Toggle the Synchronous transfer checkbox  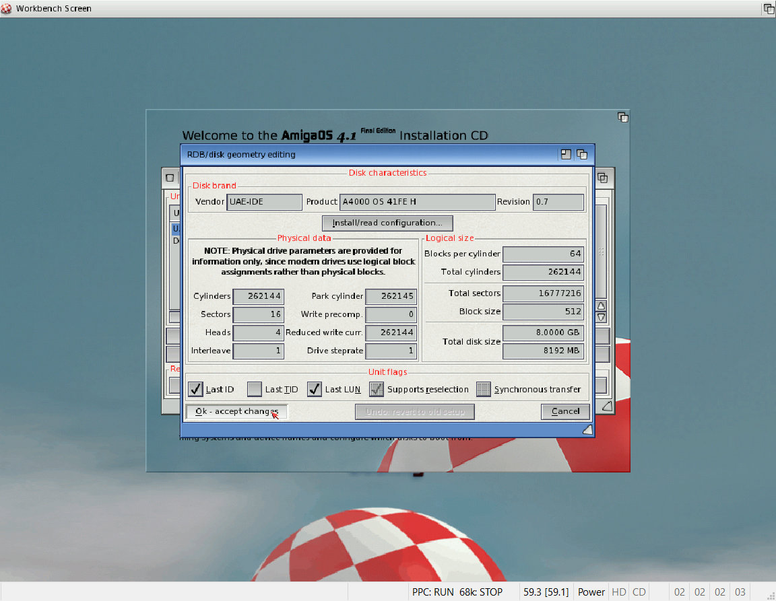pos(484,389)
